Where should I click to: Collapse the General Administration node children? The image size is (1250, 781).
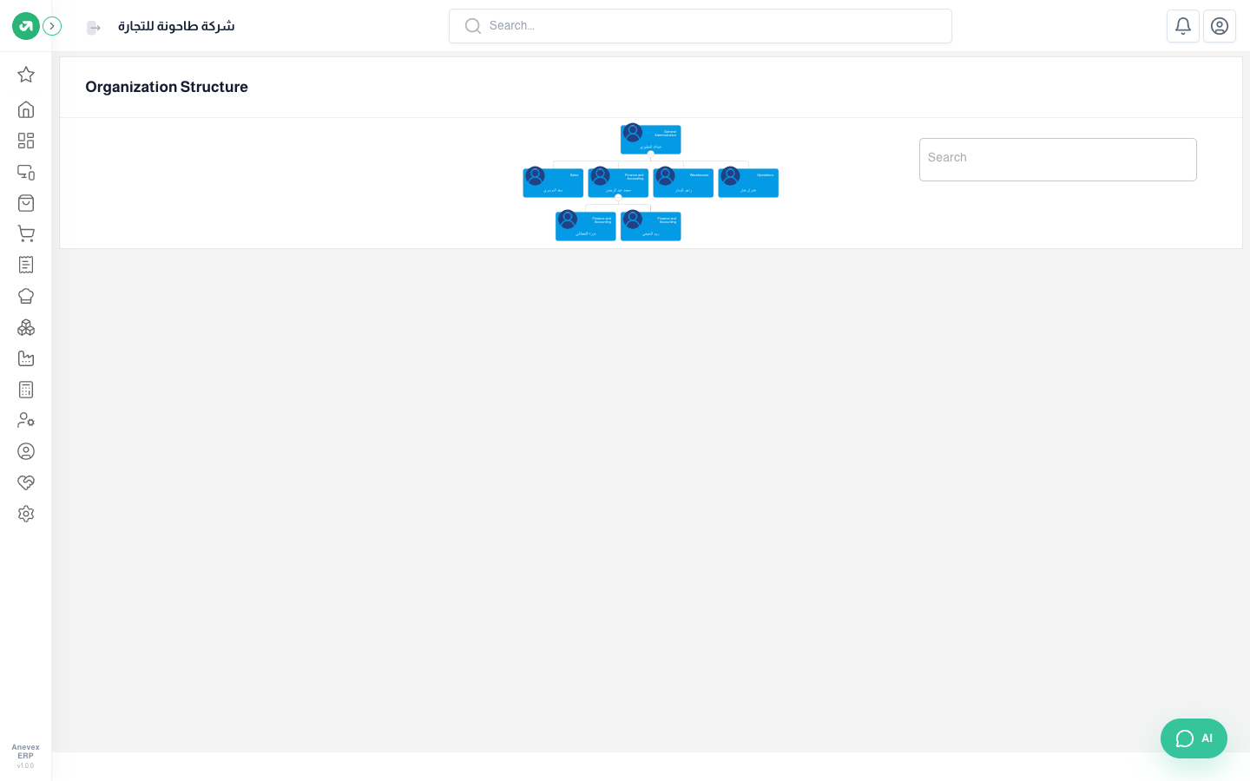click(651, 154)
